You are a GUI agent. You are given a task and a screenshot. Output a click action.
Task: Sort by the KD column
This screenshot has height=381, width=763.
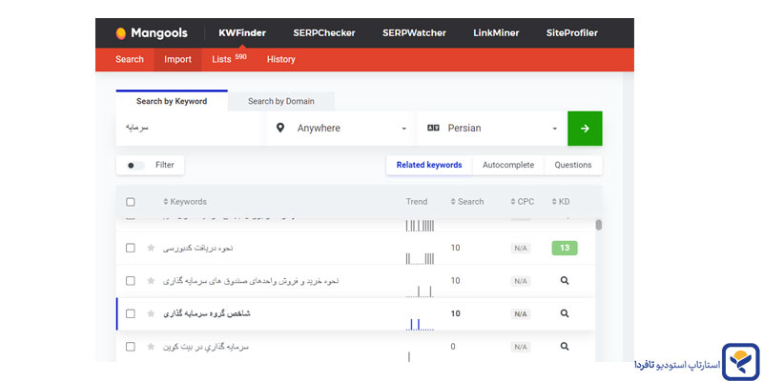click(561, 202)
